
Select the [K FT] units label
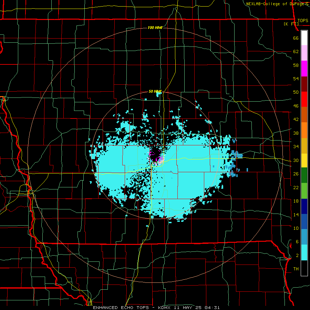(291, 24)
